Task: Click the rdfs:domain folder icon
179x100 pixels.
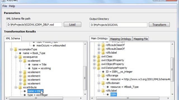Action: (x=103, y=83)
